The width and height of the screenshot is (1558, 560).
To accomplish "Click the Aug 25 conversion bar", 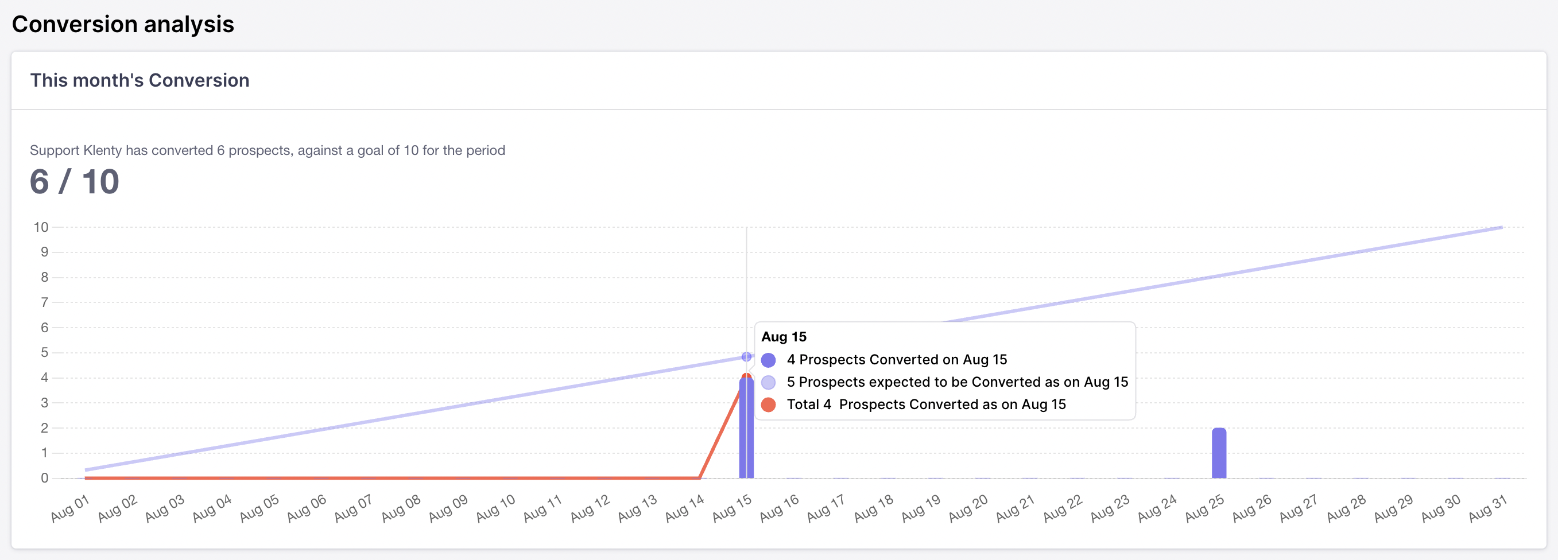I will pos(1219,453).
